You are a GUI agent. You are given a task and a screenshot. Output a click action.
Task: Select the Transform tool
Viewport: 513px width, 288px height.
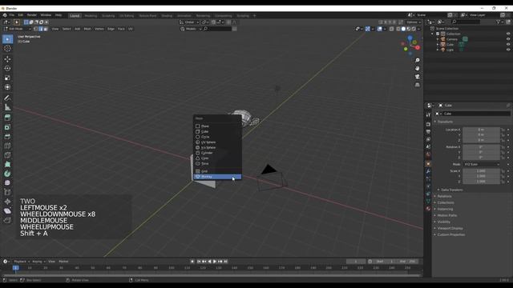click(x=7, y=87)
